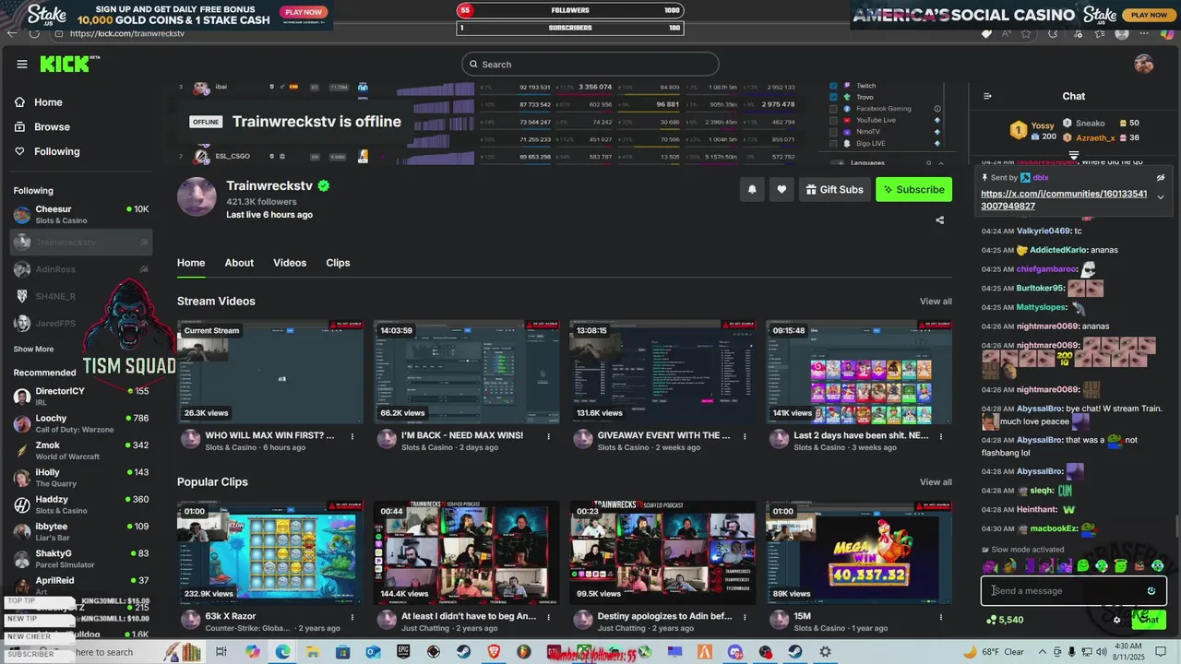
Task: Open the profile avatar menu
Action: pyautogui.click(x=1143, y=64)
